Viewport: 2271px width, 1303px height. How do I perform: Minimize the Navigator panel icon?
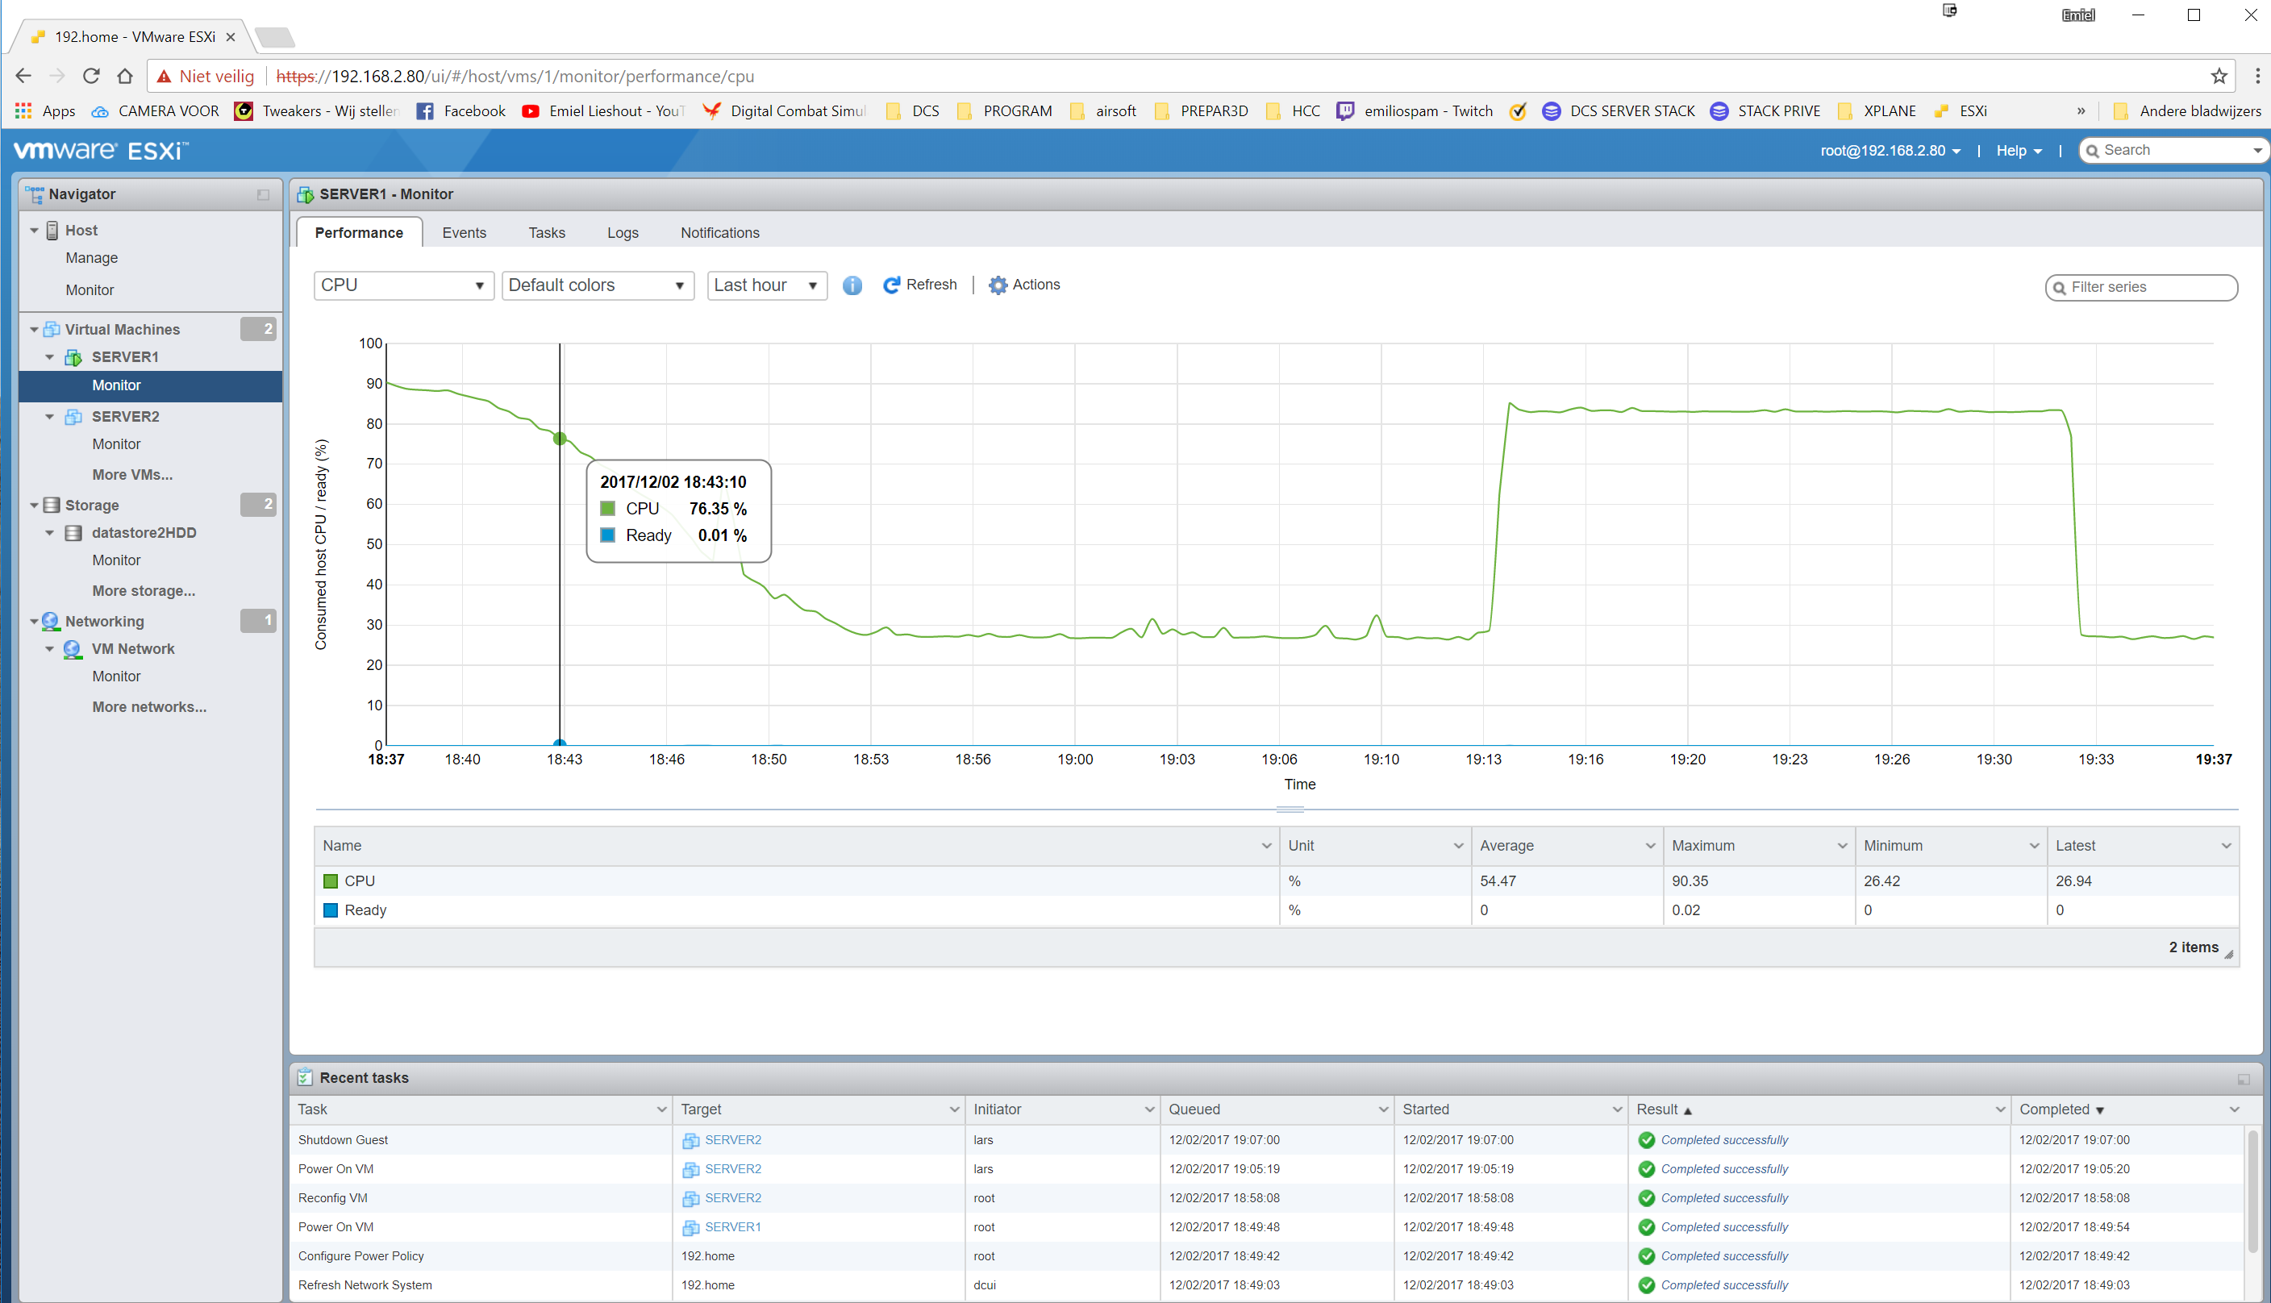(x=263, y=195)
